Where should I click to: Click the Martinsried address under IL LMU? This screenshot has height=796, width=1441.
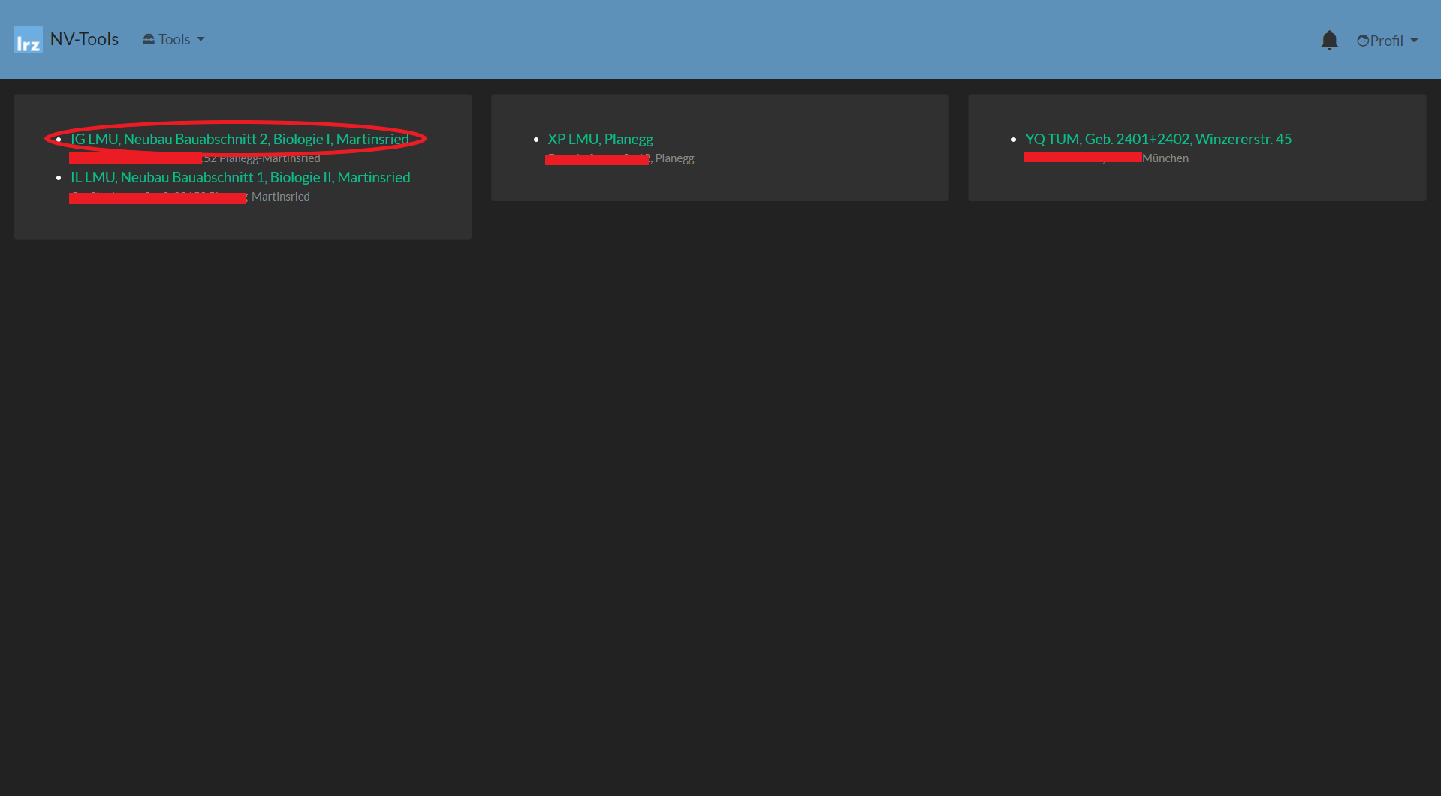pos(279,197)
